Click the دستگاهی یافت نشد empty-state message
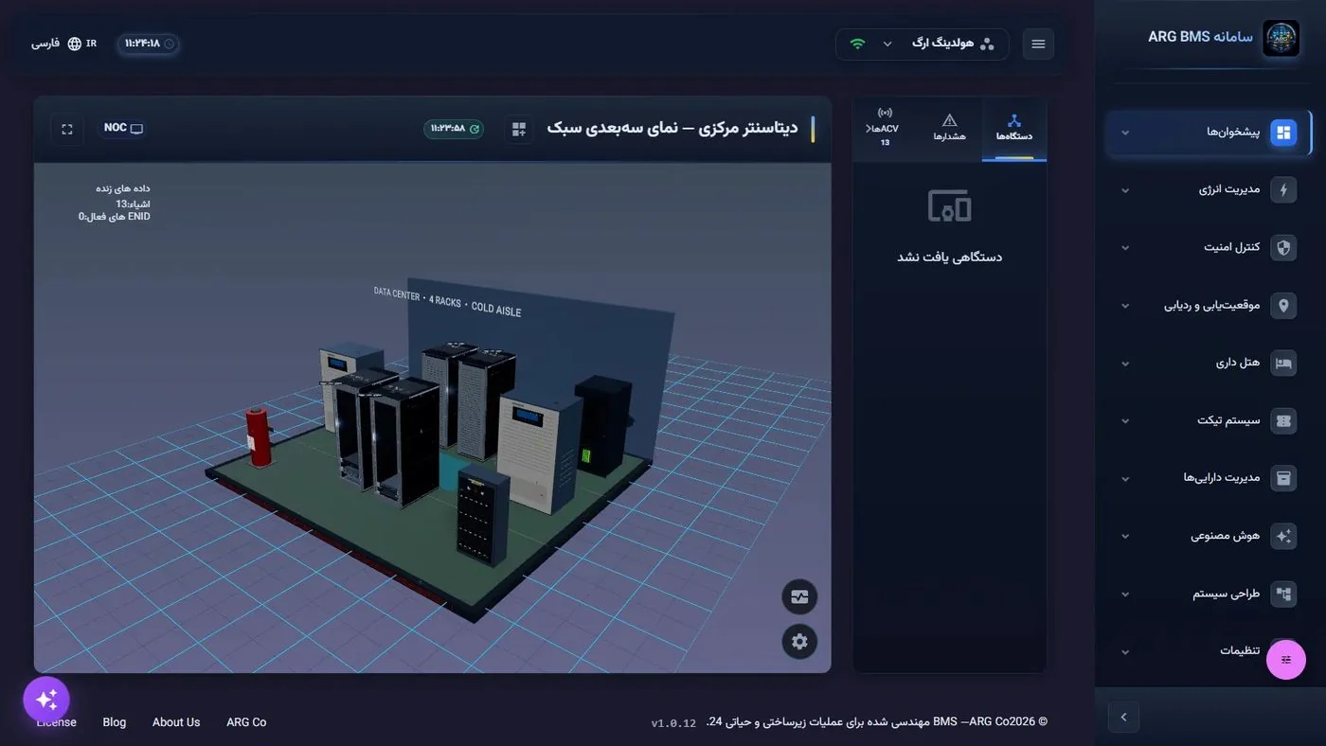This screenshot has width=1326, height=746. click(x=950, y=257)
